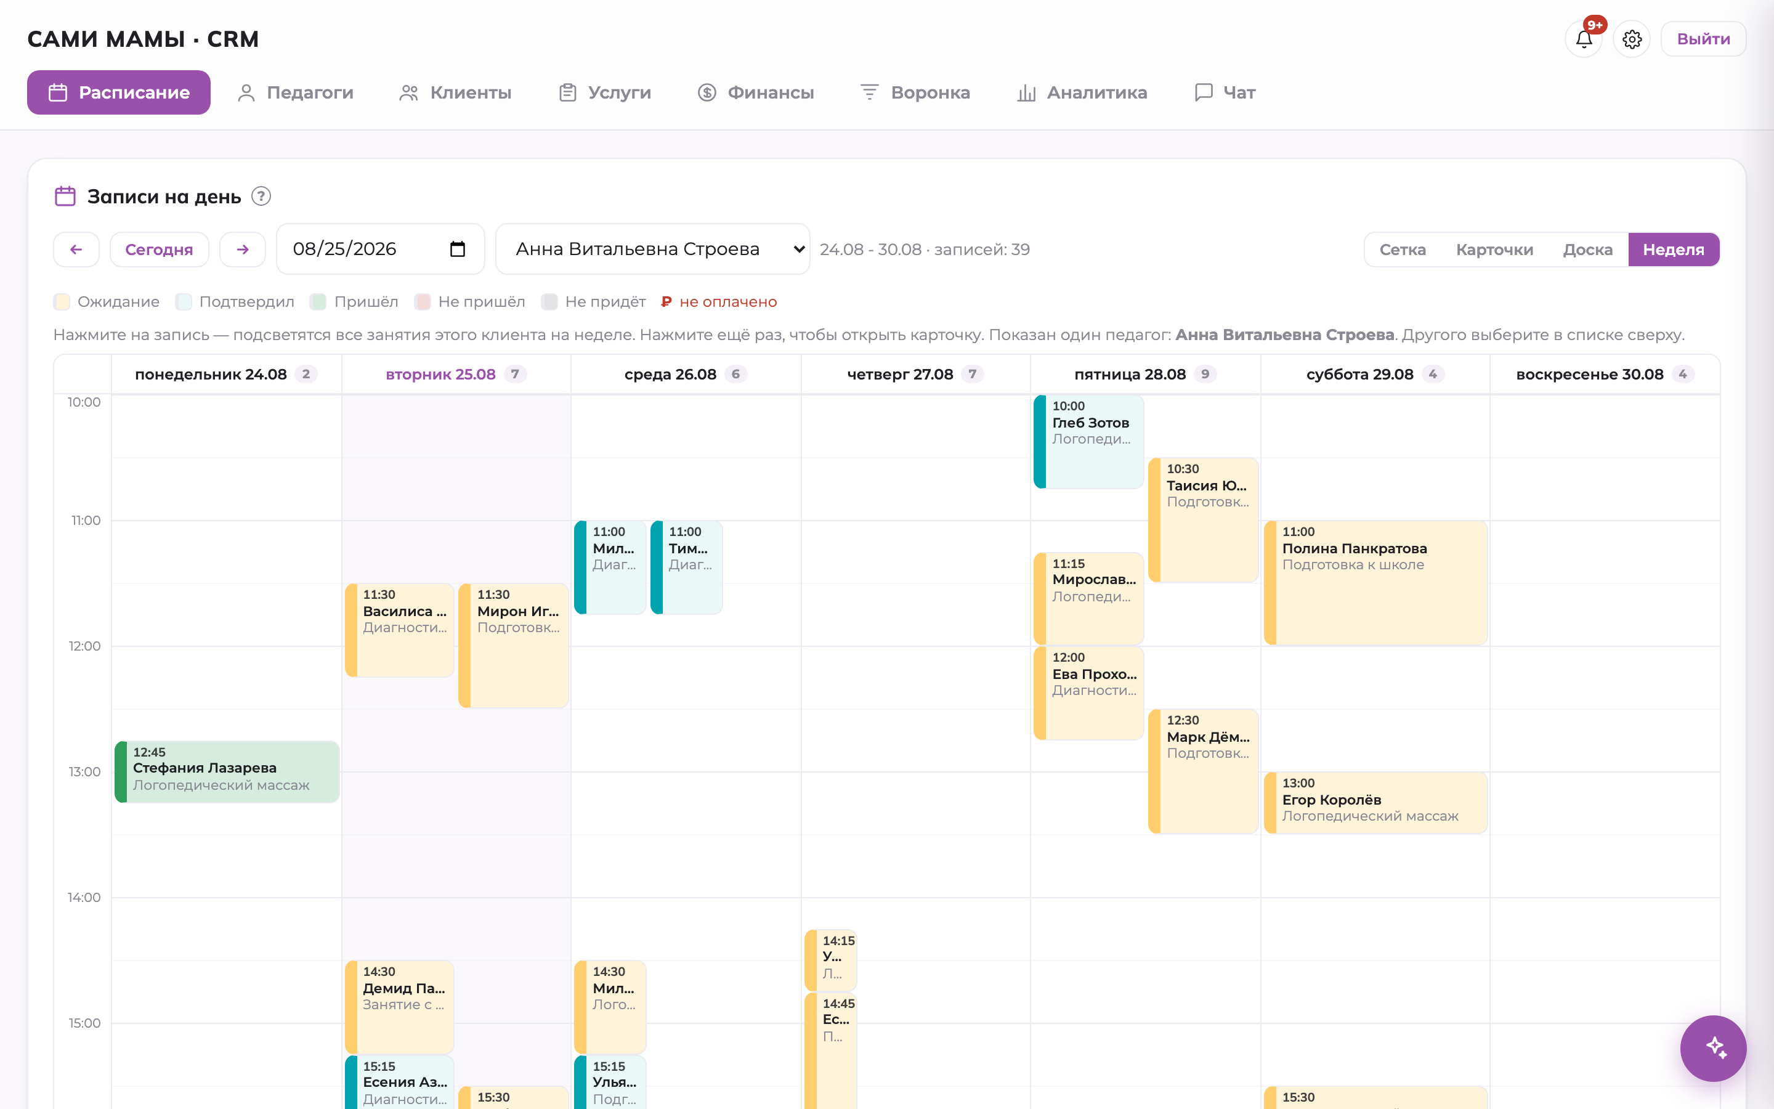The width and height of the screenshot is (1774, 1109).
Task: Click the ruble unpaid legend icon
Action: click(666, 301)
